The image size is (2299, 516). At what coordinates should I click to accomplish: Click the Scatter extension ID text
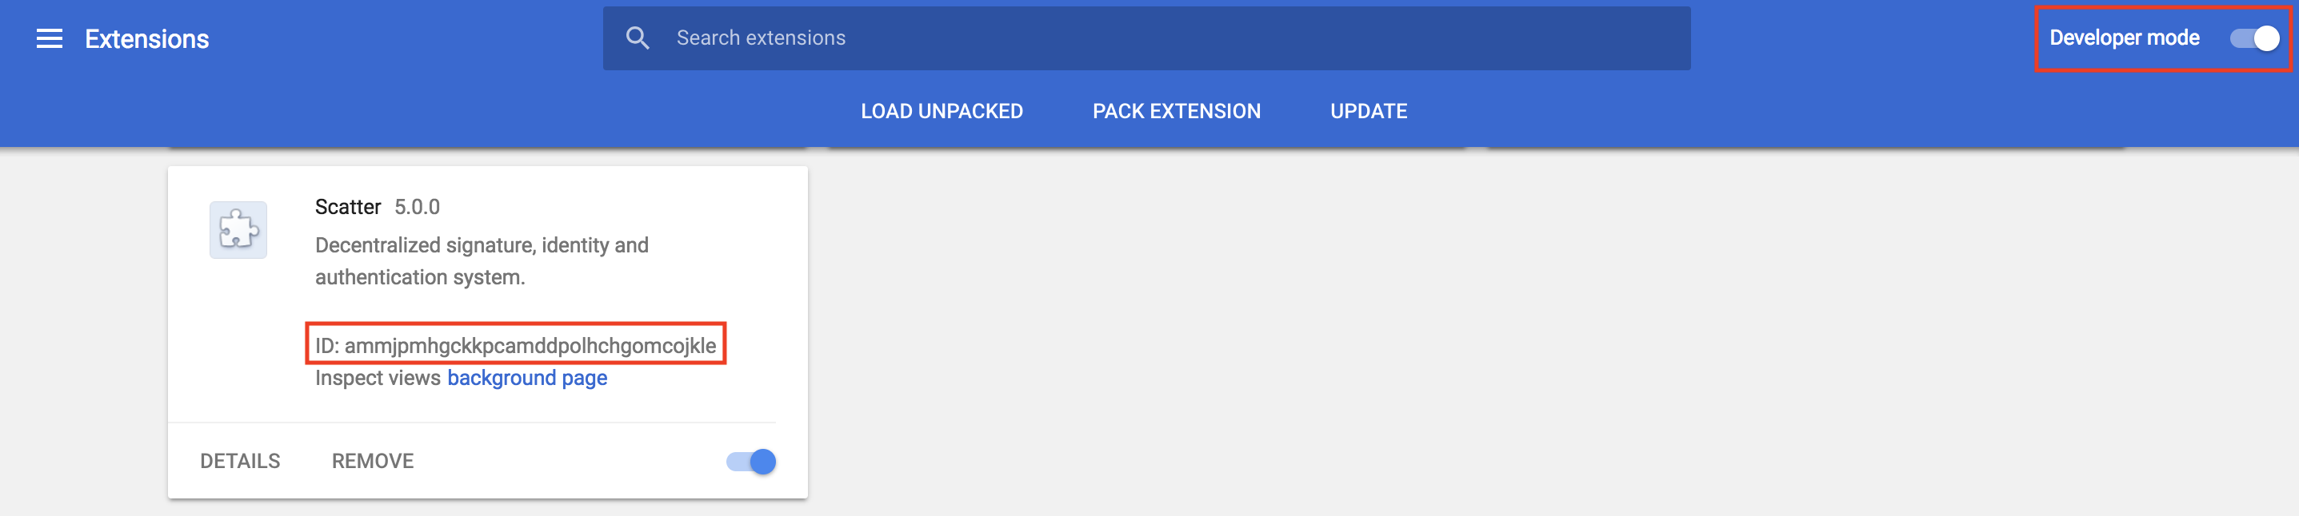point(516,345)
